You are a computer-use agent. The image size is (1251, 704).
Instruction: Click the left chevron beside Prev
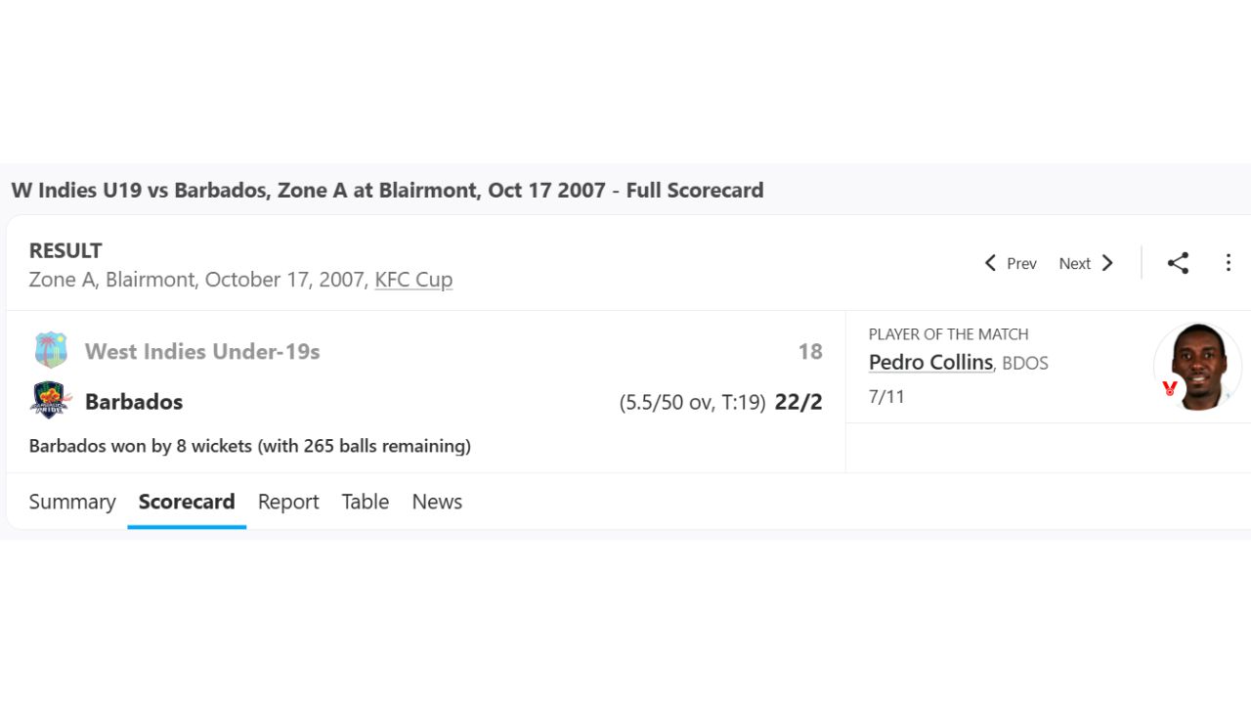(990, 263)
